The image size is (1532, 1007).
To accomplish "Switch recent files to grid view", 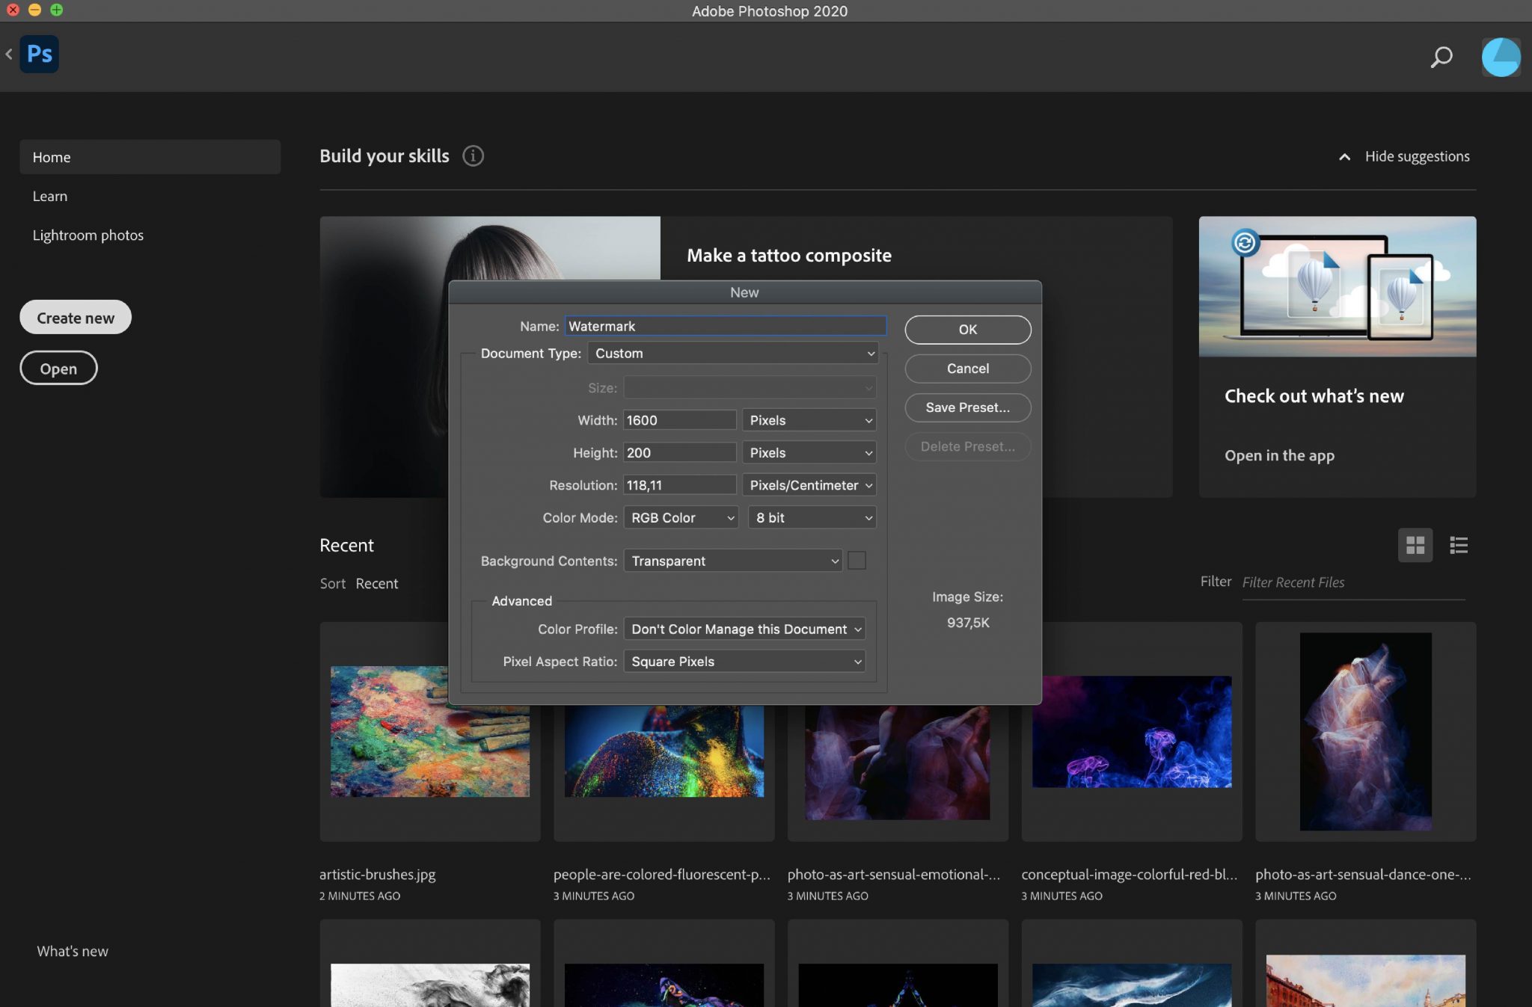I will (x=1415, y=545).
